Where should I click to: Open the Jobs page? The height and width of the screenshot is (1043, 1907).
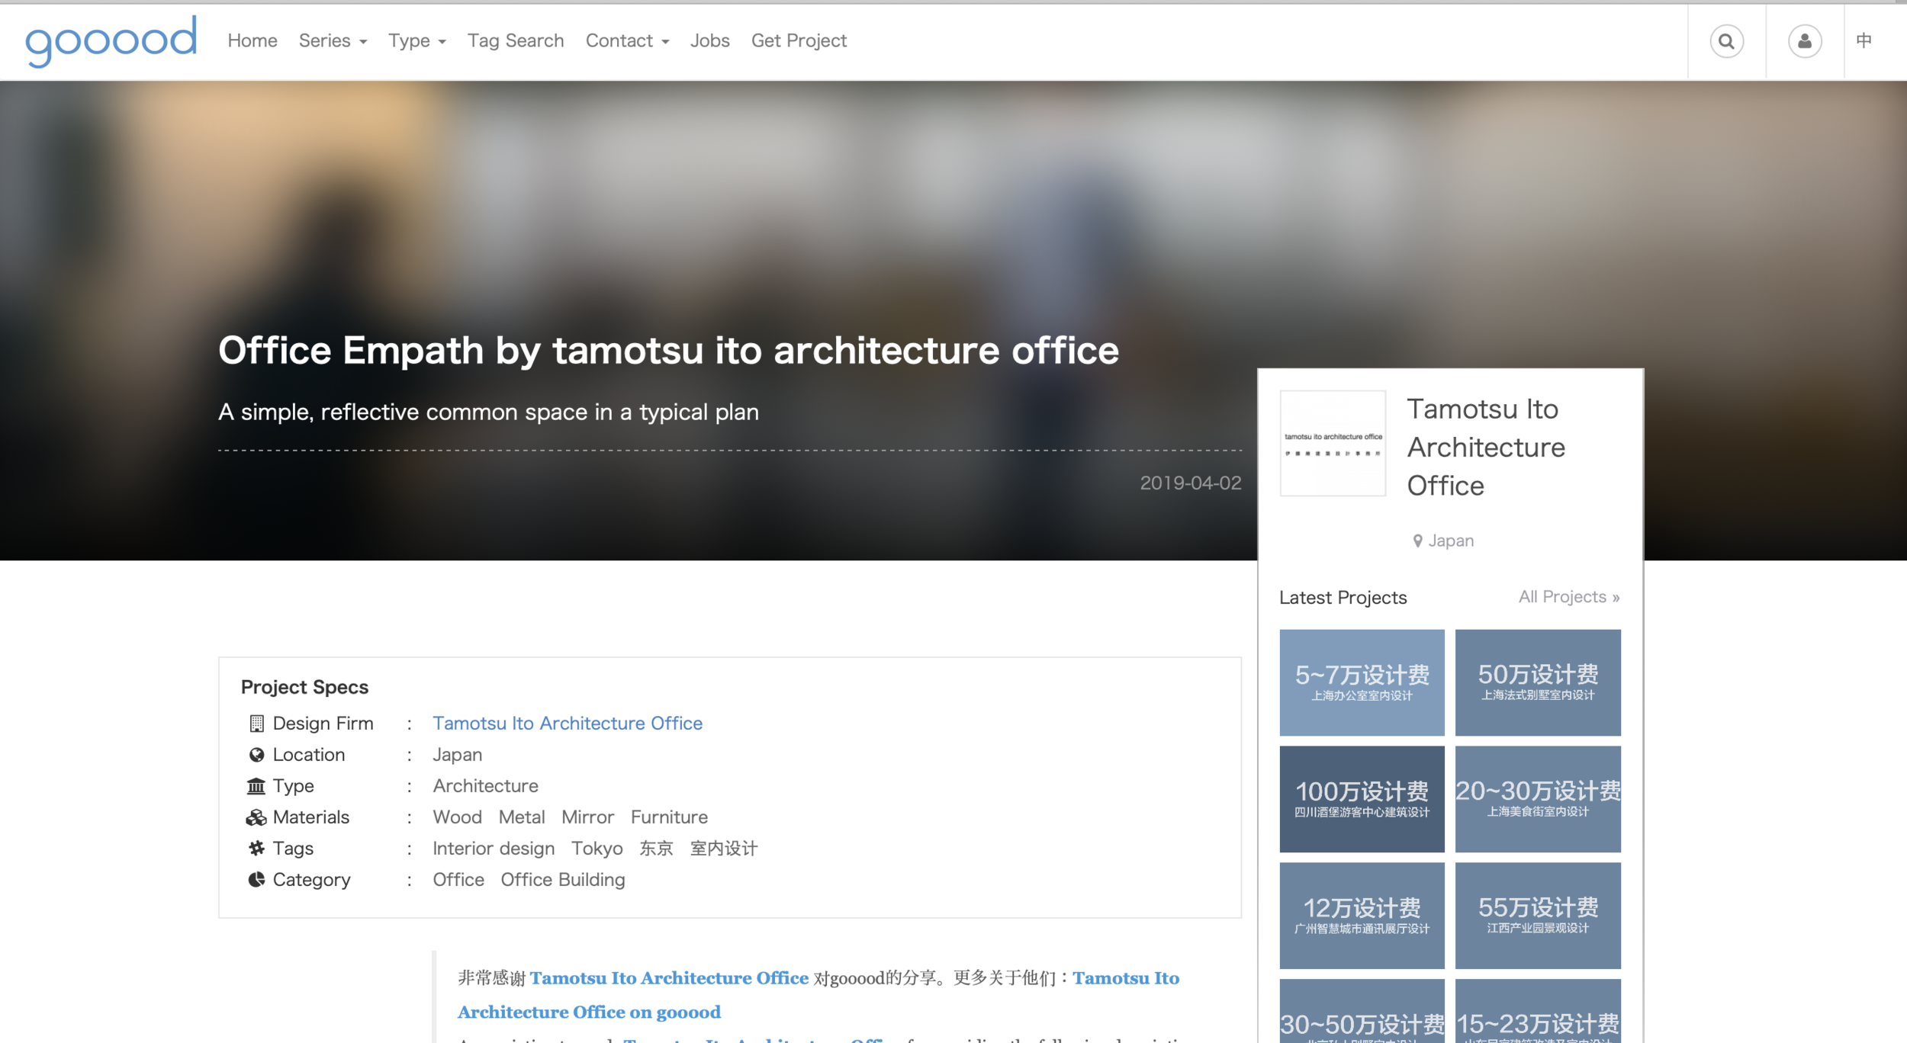[710, 40]
